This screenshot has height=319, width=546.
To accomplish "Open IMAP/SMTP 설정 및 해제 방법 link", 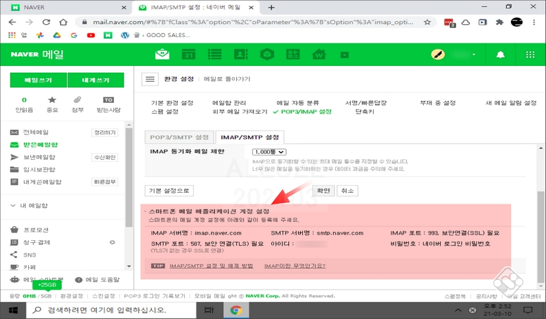I will 211,266.
